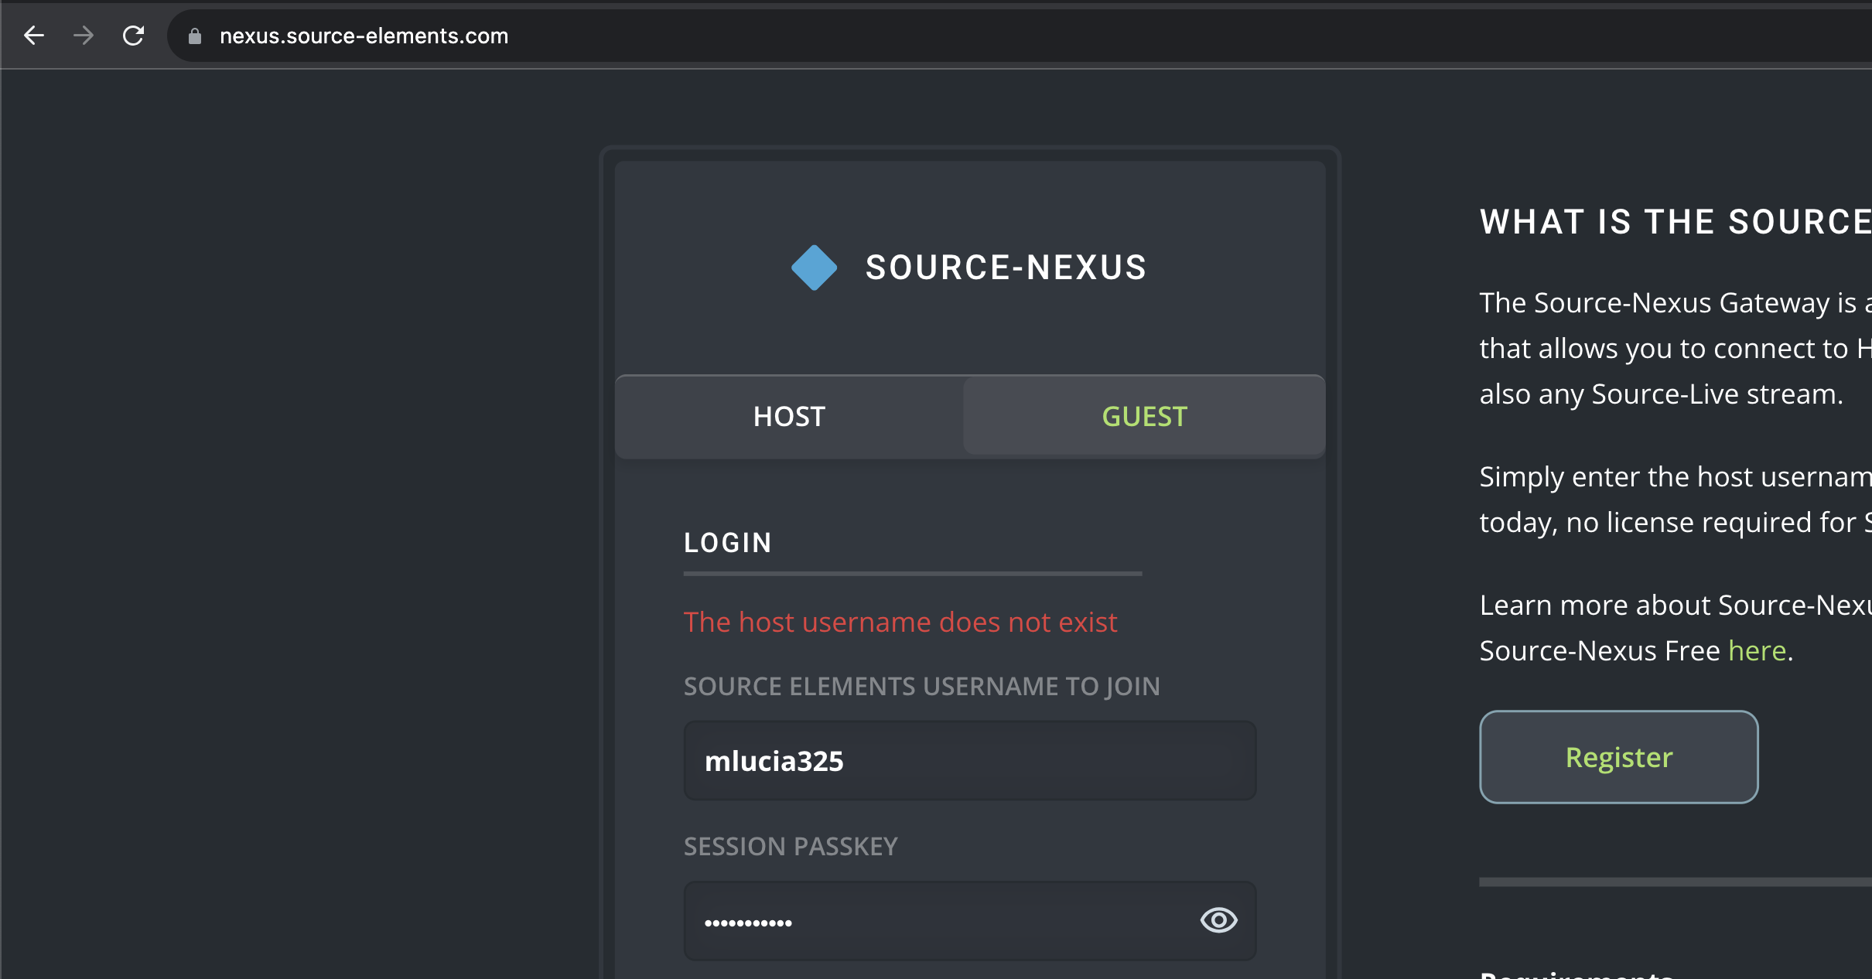The width and height of the screenshot is (1872, 979).
Task: Click the SOURCE-NEXUS title text
Action: point(1006,268)
